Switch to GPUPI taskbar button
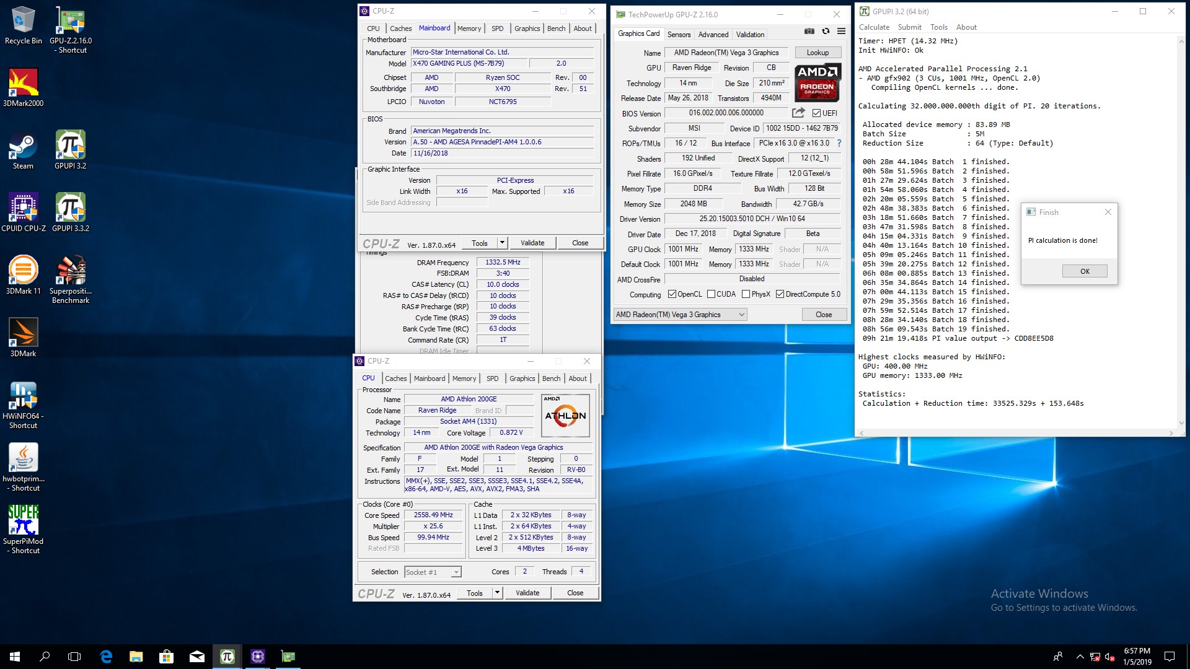 coord(227,657)
